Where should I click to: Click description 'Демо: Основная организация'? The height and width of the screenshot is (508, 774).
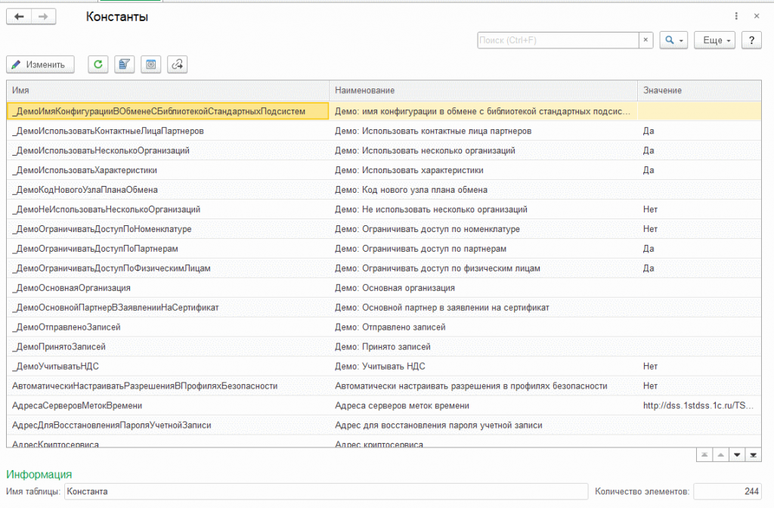[x=395, y=288]
